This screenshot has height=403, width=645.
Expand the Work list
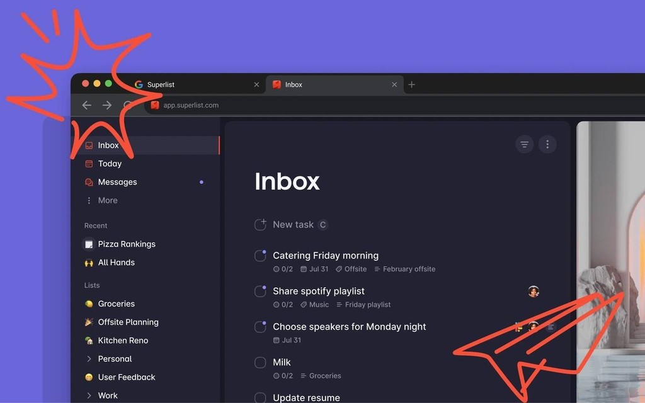pyautogui.click(x=89, y=395)
